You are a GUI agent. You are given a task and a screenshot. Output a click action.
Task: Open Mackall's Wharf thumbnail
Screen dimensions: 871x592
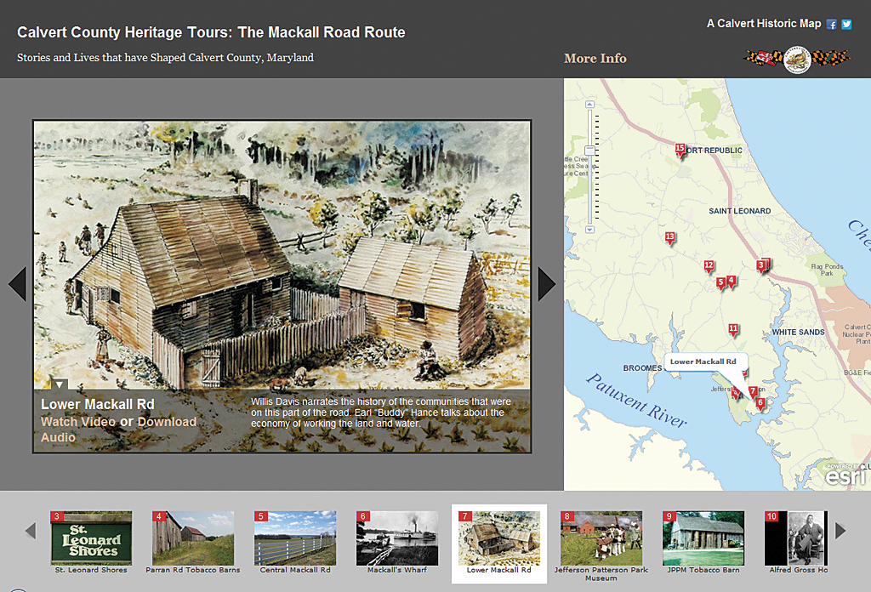click(x=397, y=538)
